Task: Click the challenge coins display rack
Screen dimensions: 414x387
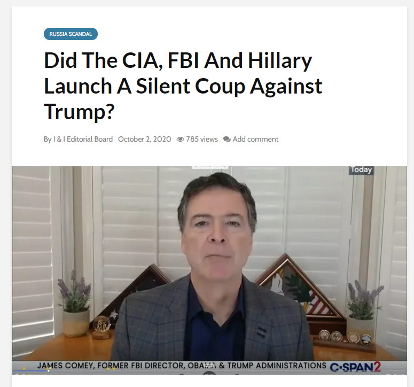Action: click(345, 341)
